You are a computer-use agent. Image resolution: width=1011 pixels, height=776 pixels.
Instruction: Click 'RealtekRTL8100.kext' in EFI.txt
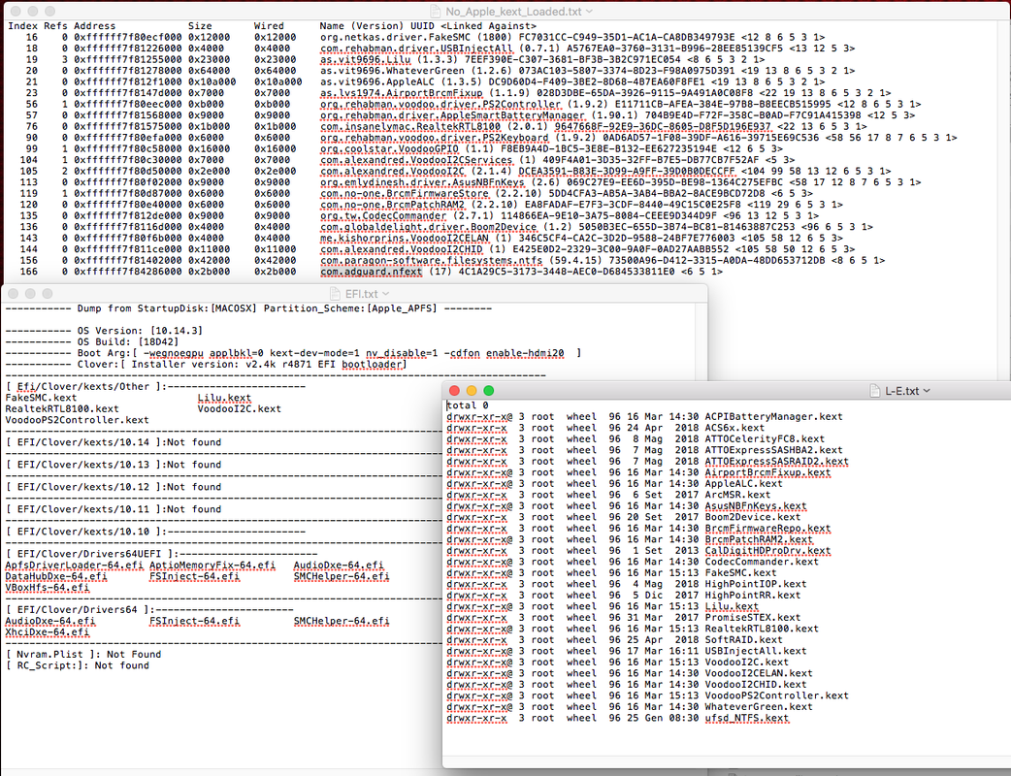(62, 408)
